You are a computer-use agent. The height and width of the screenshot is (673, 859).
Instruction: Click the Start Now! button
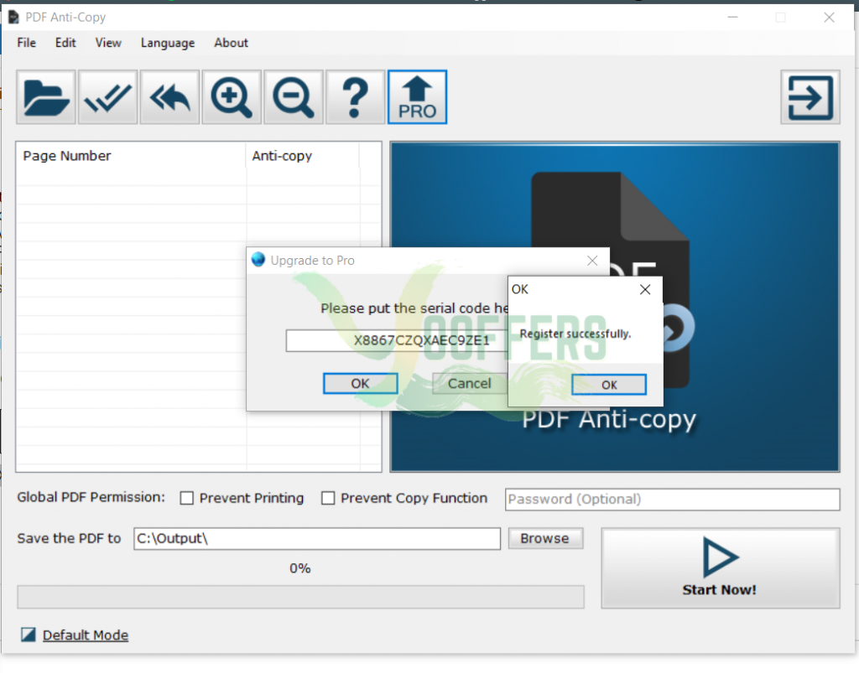[x=721, y=568]
